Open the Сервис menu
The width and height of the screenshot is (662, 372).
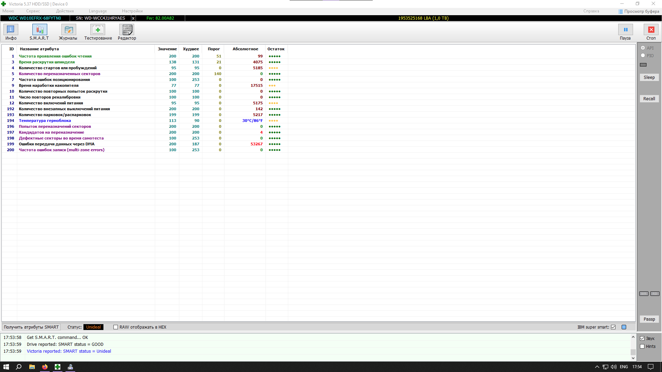tap(33, 11)
